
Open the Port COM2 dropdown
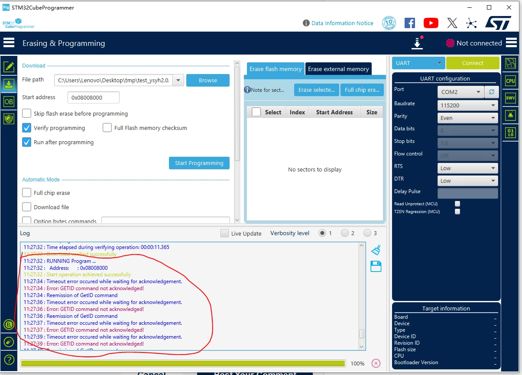(461, 92)
